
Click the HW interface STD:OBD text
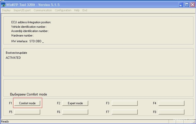point(27,41)
